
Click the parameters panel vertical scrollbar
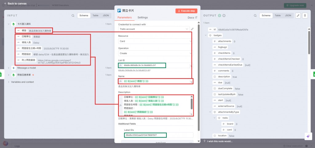point(199,77)
